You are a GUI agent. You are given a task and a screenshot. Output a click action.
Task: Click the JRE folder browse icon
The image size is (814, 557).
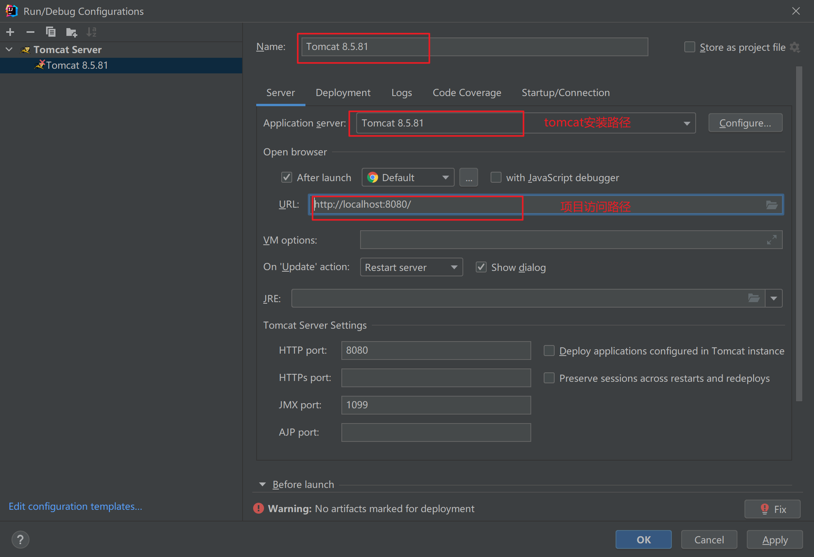753,299
